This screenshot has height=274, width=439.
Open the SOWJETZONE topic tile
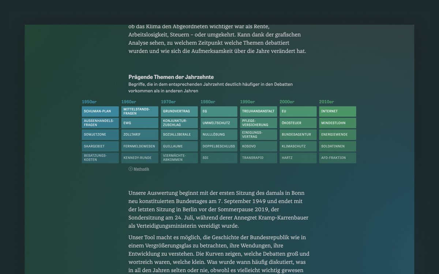(100, 134)
